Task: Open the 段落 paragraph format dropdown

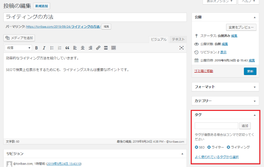Action: [x=18, y=48]
